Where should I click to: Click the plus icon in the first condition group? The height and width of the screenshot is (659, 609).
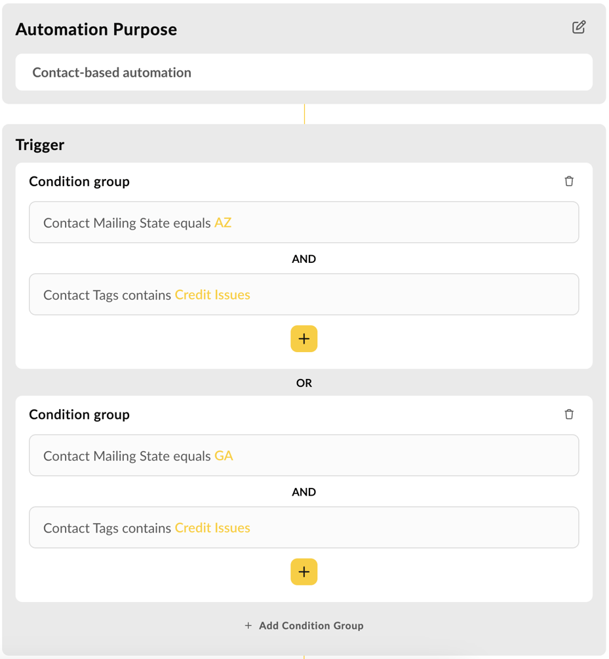pyautogui.click(x=304, y=338)
